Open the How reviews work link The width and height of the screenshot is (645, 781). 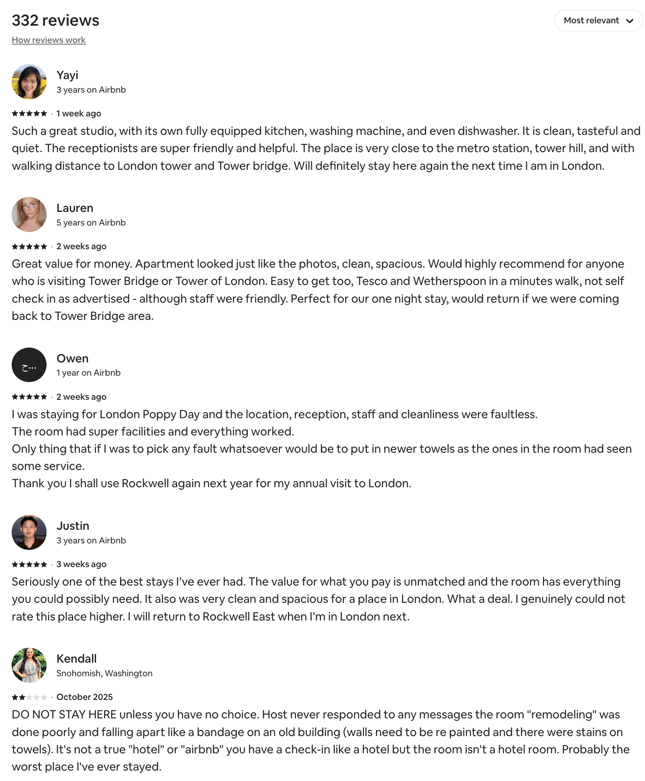point(48,40)
